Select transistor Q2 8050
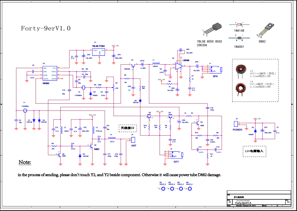This screenshot has height=211, width=297. (149, 117)
